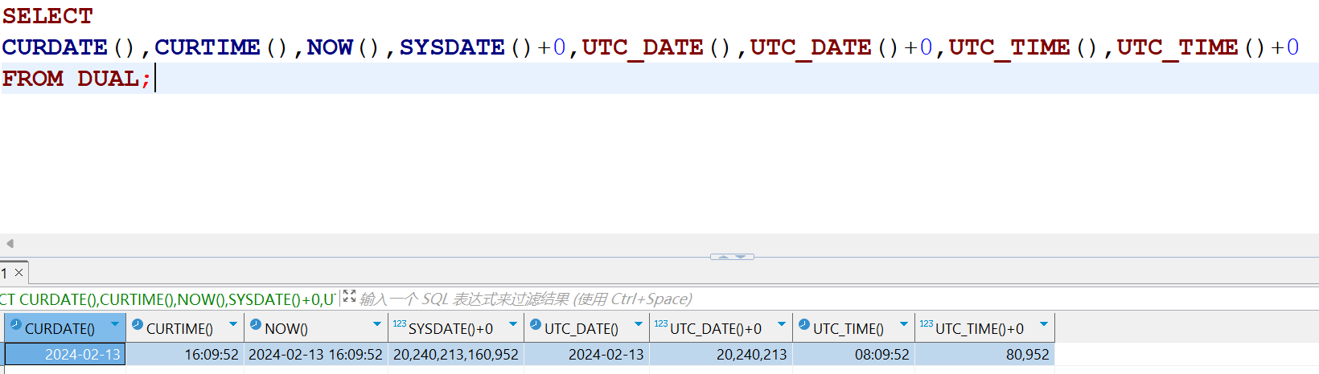Select the result tab labeled 1
1319x374 pixels.
coord(5,274)
